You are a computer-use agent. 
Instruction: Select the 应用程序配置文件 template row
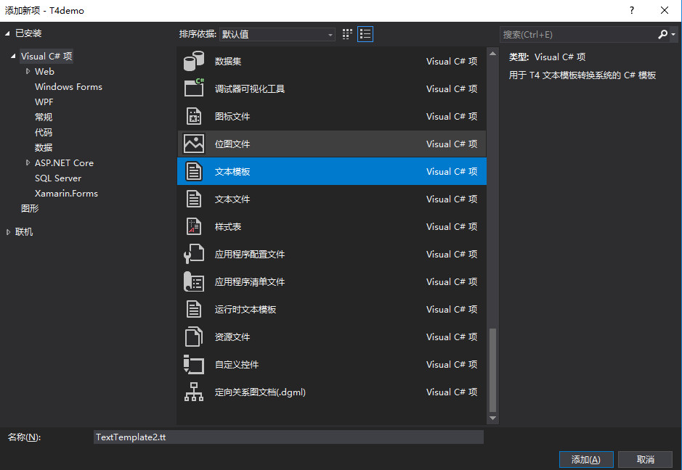332,254
